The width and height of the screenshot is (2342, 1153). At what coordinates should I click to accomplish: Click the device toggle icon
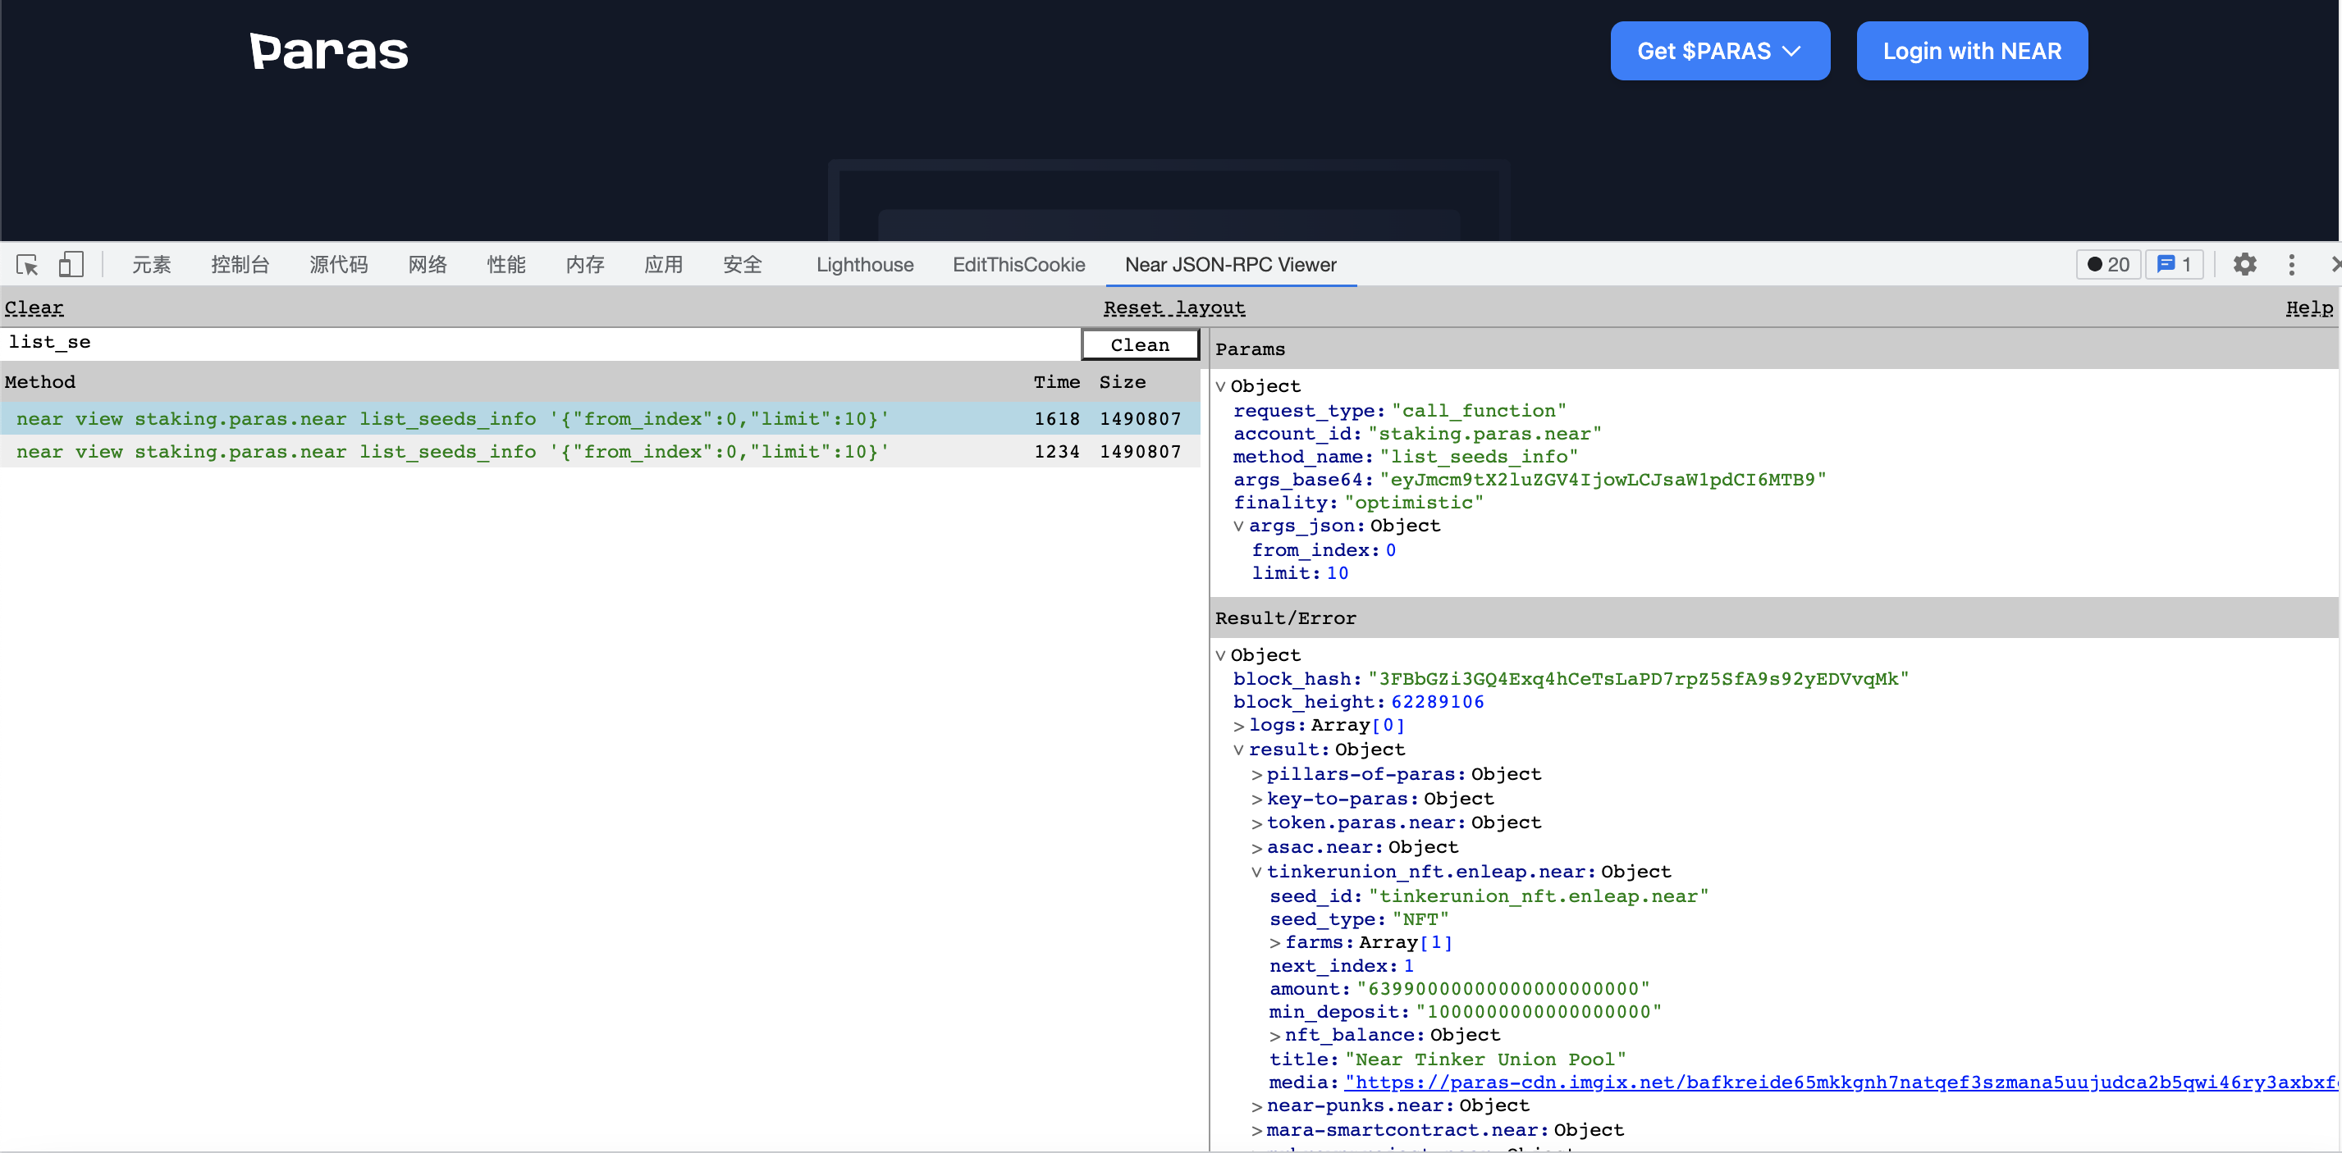[71, 266]
